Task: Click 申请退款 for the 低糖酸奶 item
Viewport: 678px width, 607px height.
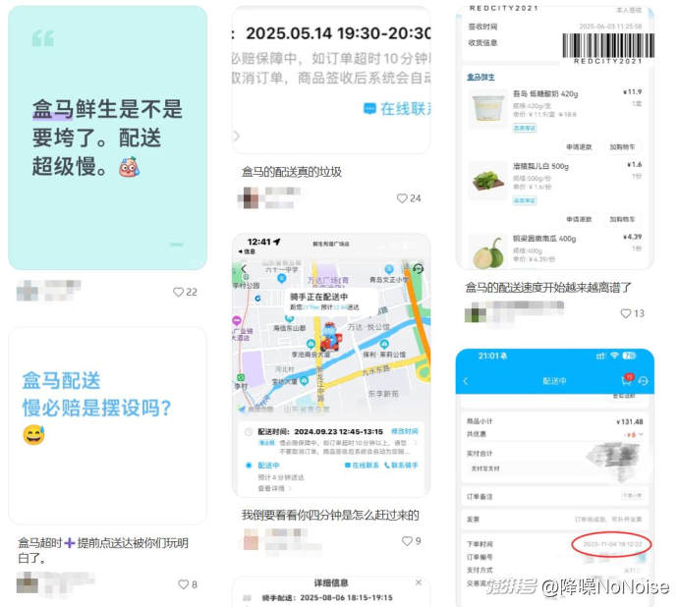Action: [x=578, y=145]
